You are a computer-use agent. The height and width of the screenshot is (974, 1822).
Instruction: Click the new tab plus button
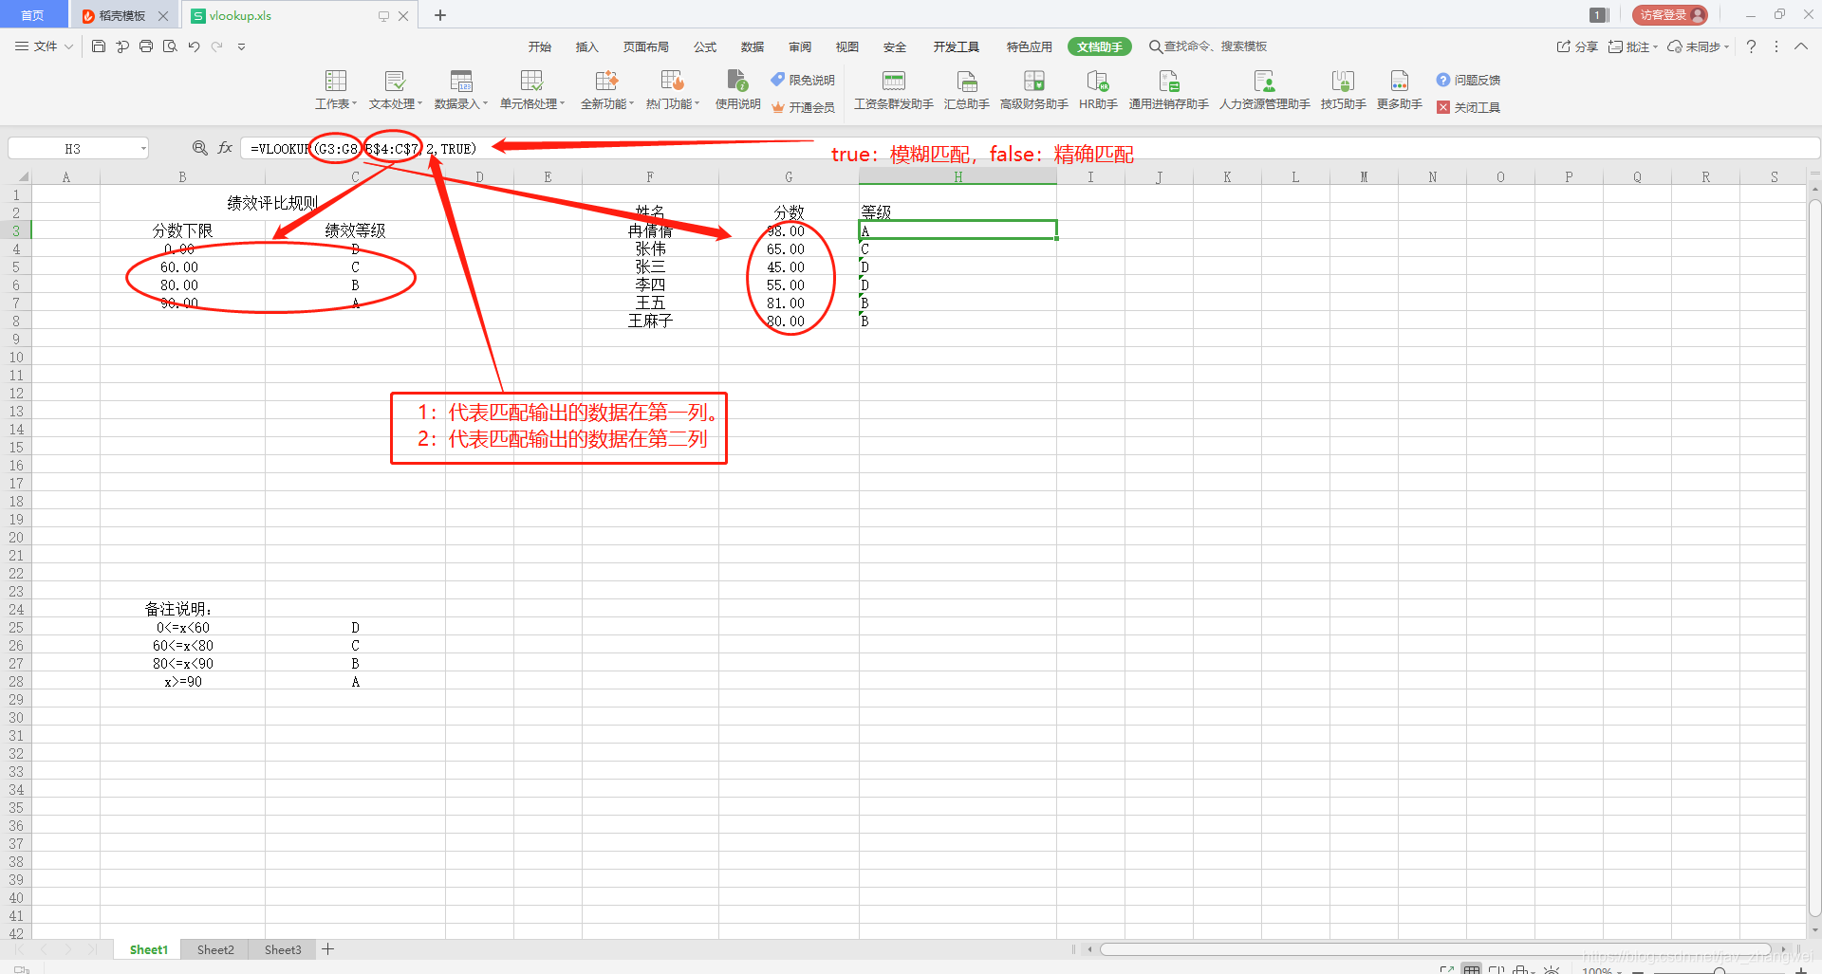pos(440,15)
